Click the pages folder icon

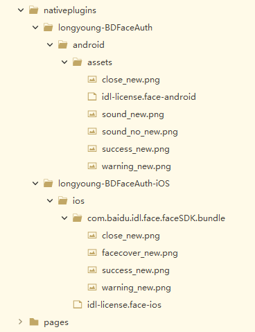(34, 322)
